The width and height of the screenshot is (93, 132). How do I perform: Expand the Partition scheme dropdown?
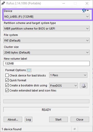46,29
